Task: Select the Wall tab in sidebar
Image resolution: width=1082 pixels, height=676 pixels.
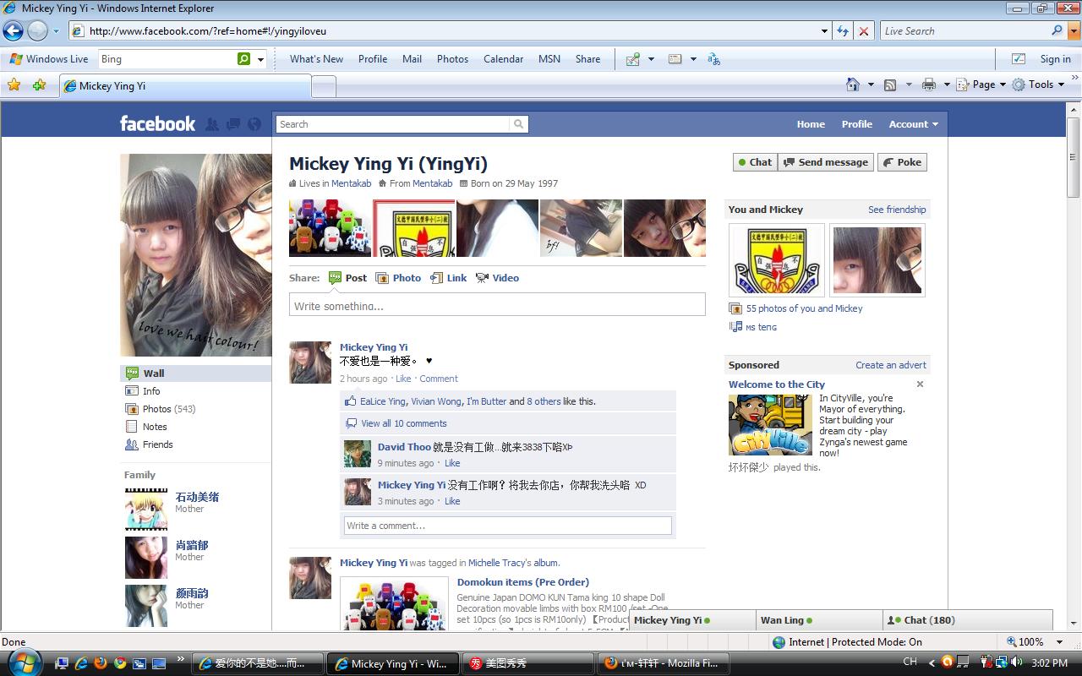Action: click(x=196, y=373)
